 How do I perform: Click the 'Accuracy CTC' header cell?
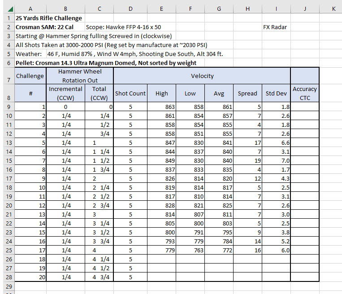coord(305,93)
